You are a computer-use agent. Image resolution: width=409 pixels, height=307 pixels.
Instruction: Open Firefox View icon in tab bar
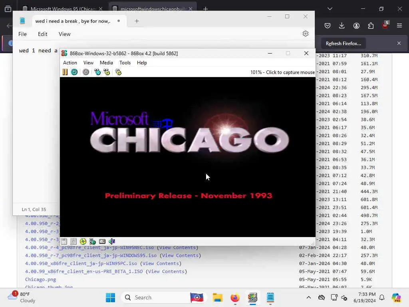click(8, 9)
